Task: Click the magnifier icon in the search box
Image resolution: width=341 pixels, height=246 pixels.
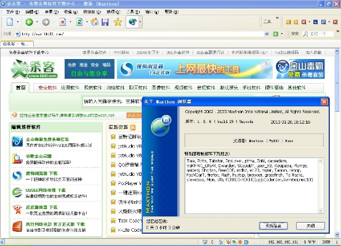Action: 306,34
